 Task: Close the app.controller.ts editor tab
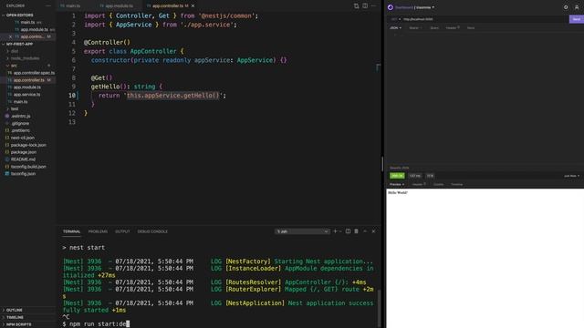click(x=193, y=6)
